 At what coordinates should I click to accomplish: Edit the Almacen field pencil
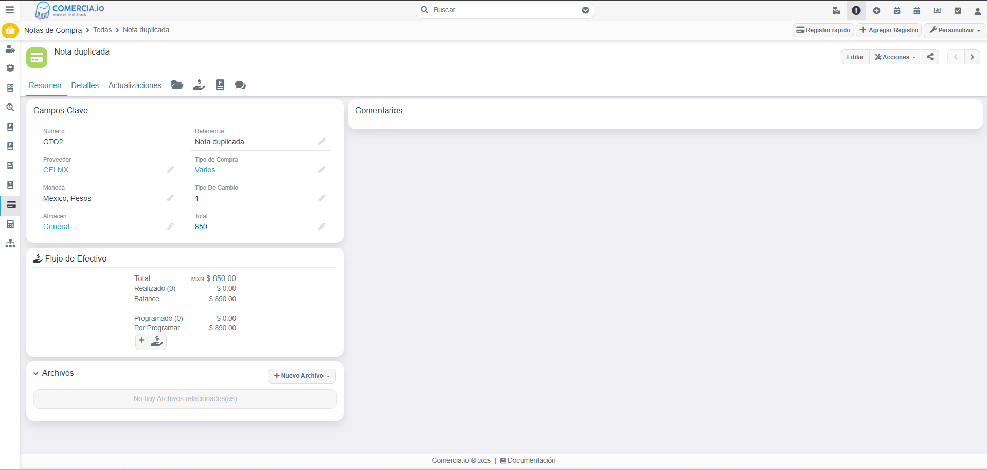tap(170, 227)
